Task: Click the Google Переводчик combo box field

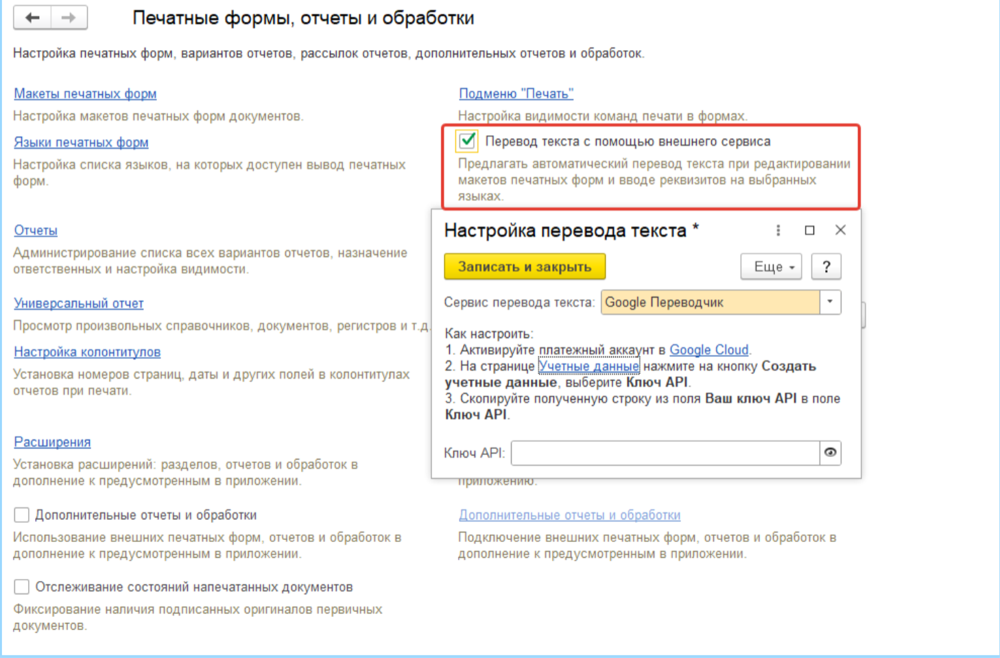Action: pyautogui.click(x=709, y=303)
